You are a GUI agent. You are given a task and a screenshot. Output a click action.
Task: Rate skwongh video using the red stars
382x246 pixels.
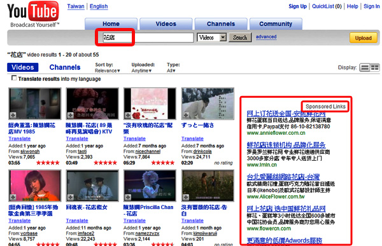coord(48,163)
